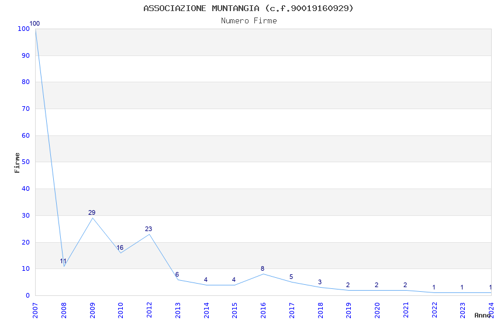Click the x-axis year 2023
Image resolution: width=497 pixels, height=321 pixels.
(x=463, y=310)
